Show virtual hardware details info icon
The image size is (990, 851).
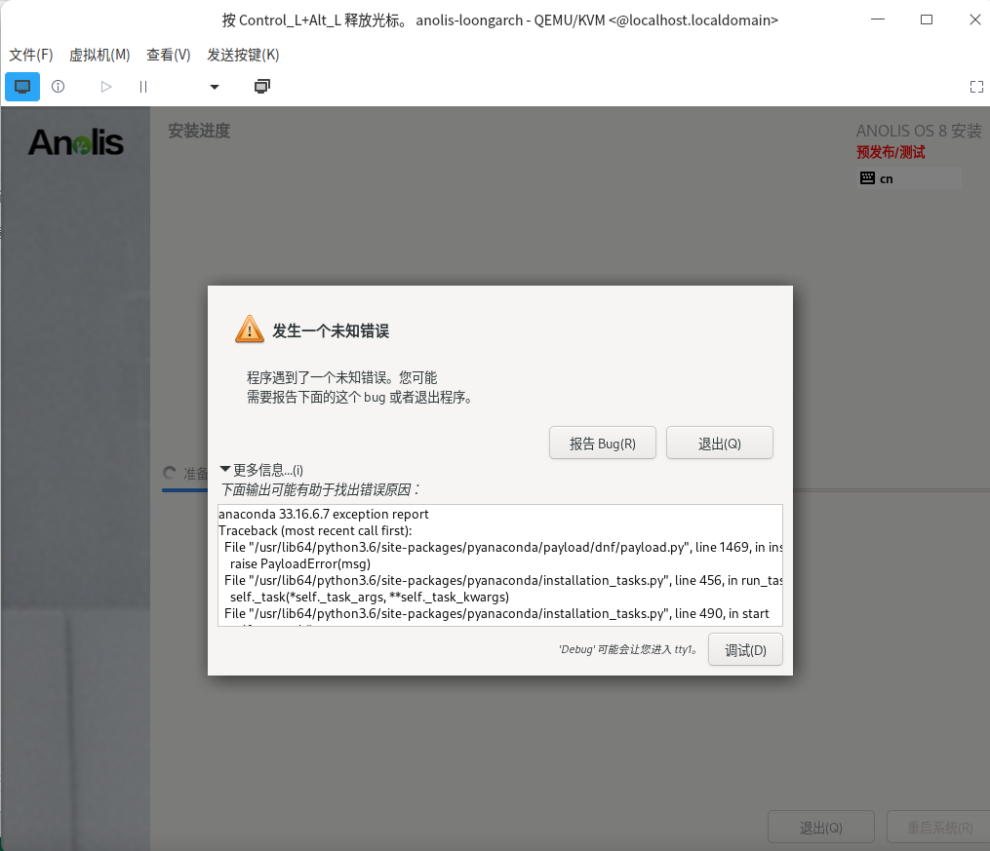click(58, 87)
